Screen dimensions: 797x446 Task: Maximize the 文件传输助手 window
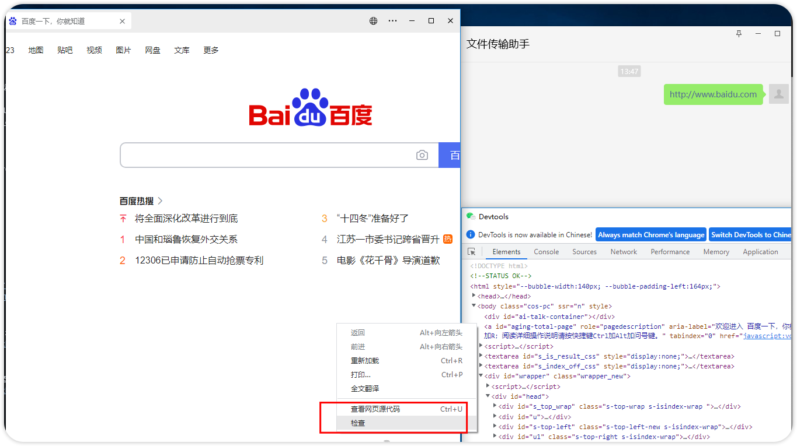pos(777,34)
